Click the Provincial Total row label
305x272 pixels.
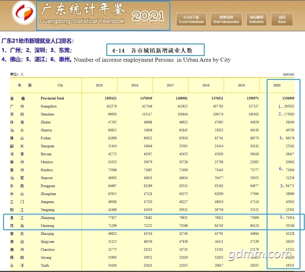[x=52, y=98]
